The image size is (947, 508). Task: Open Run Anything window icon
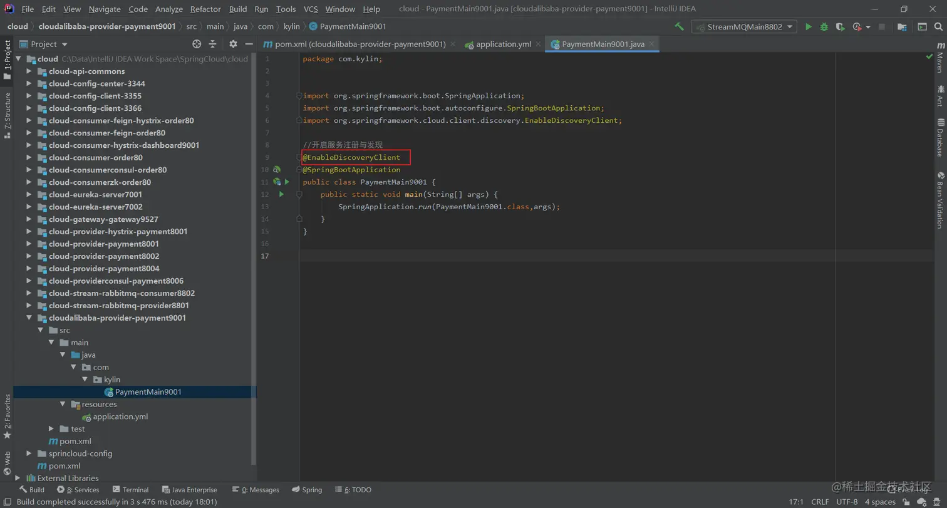[x=922, y=27]
